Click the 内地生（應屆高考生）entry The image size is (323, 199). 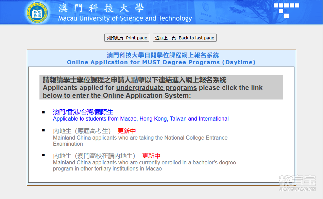pos(82,131)
